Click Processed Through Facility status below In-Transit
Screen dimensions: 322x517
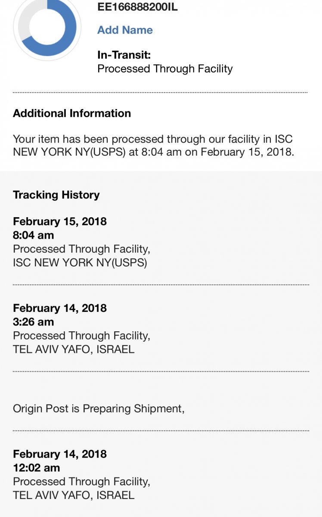click(x=165, y=69)
